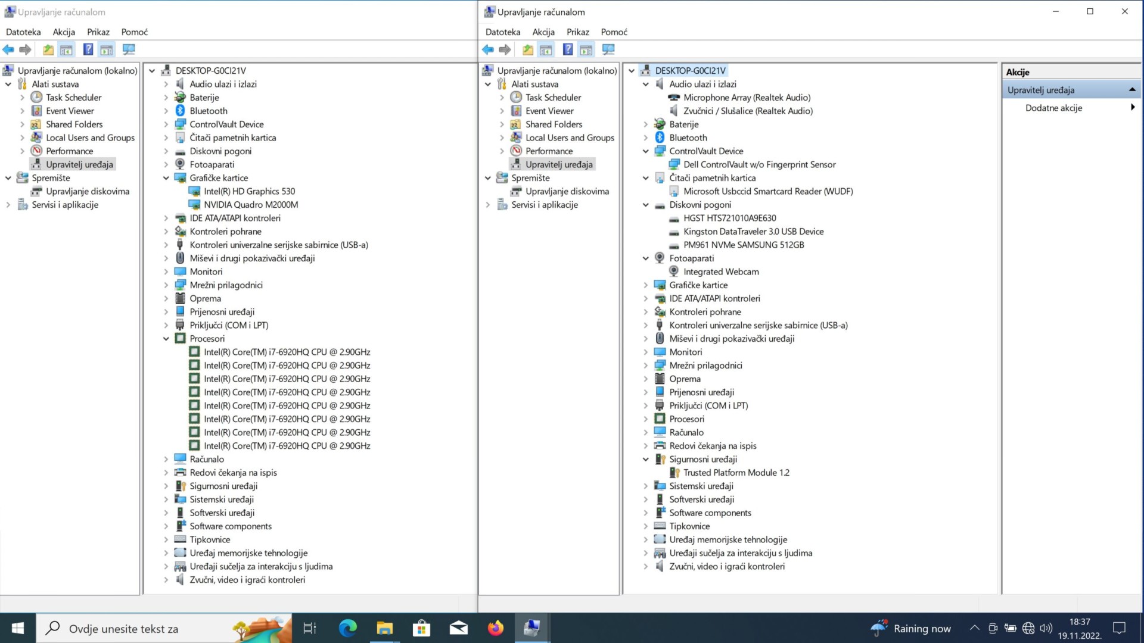The image size is (1144, 643).
Task: Click the Back arrow in right window toolbar
Action: (488, 49)
